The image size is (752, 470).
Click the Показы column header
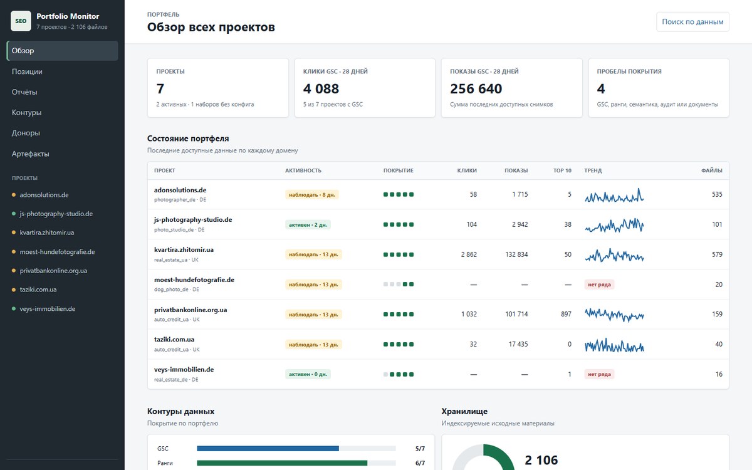pos(516,170)
